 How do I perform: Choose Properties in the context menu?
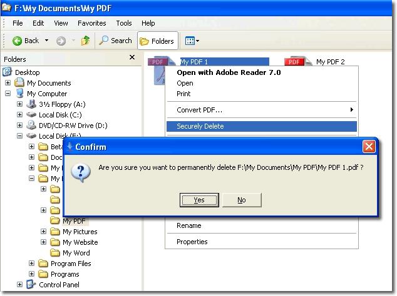coord(192,242)
